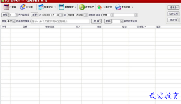Expand the 帐本安全 dropdown arrow
181x104 pixels.
pyautogui.click(x=55, y=7)
